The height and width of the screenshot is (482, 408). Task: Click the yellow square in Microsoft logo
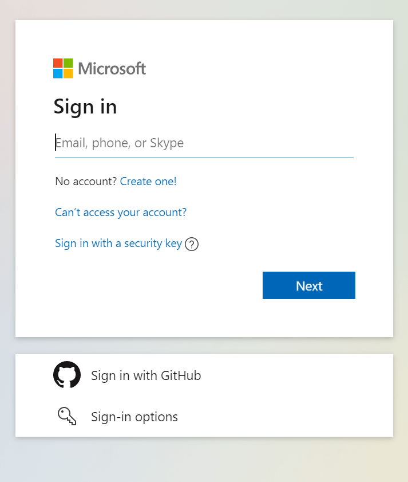pyautogui.click(x=67, y=73)
